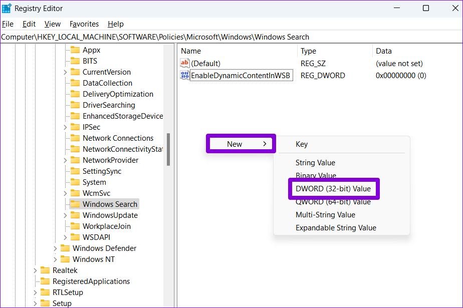The width and height of the screenshot is (463, 308).
Task: Expand the WSDAPI key
Action: tap(65, 237)
